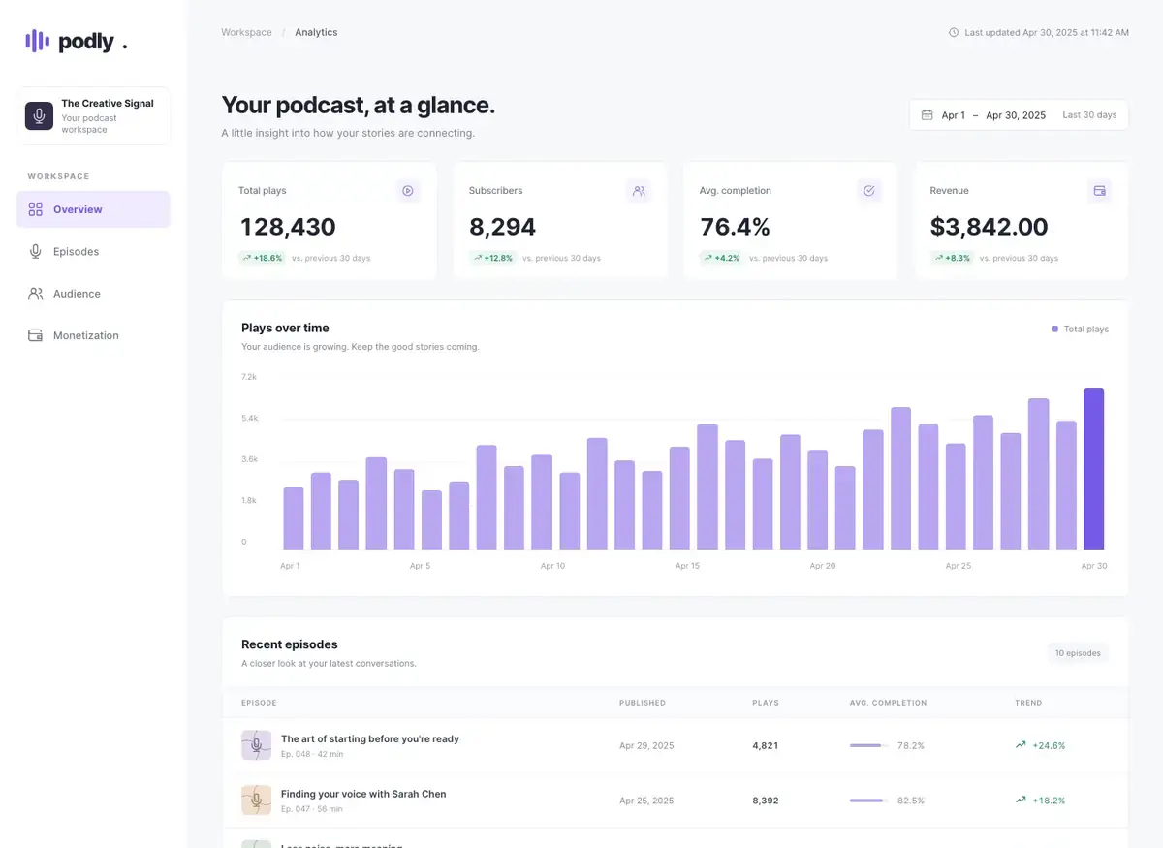Image resolution: width=1163 pixels, height=848 pixels.
Task: Click the play icon on Total plays card
Action: coord(408,191)
